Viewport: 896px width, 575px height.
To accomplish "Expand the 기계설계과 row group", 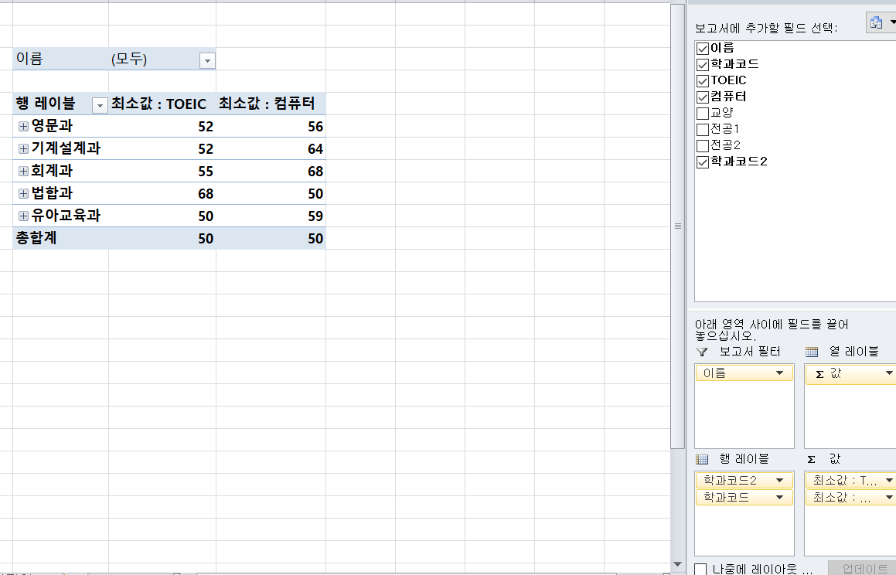I will coord(23,148).
